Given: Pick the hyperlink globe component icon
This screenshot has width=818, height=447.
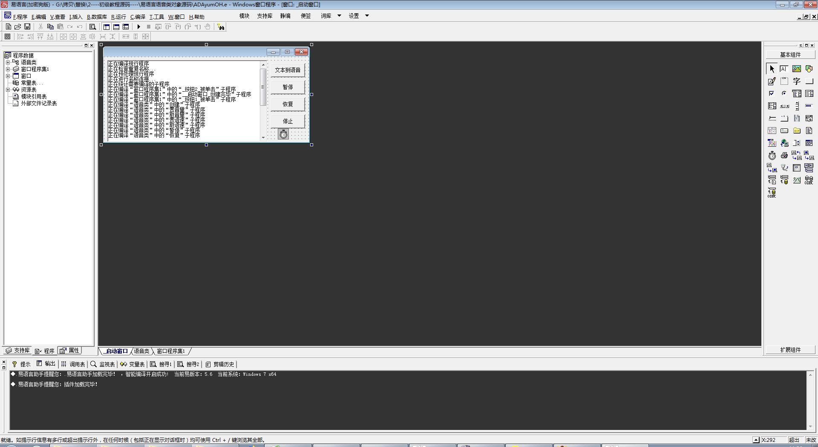Looking at the screenshot, I should coord(784,143).
